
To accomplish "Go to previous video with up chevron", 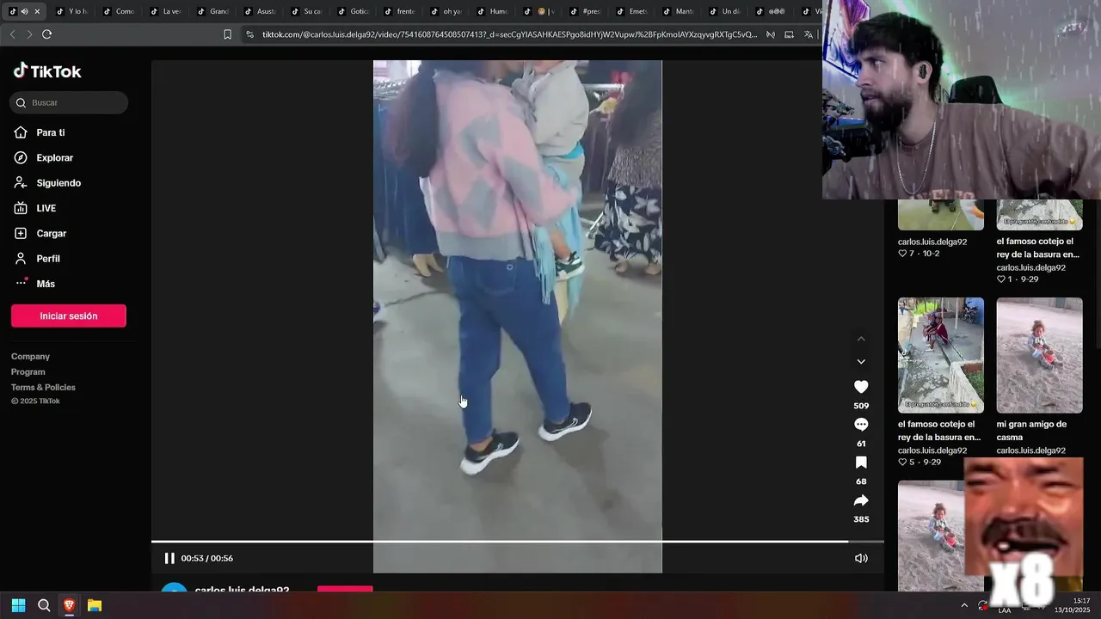I will (x=861, y=339).
